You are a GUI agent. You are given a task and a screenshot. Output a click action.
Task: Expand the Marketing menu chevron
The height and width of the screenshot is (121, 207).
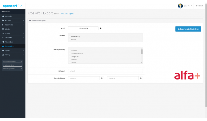click(23, 42)
